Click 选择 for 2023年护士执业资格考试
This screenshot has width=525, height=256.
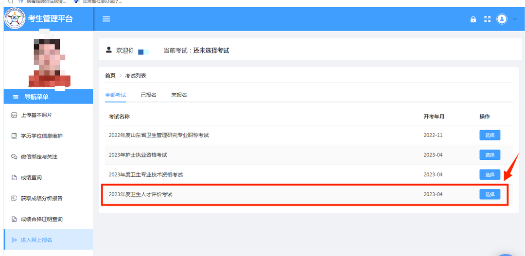490,155
